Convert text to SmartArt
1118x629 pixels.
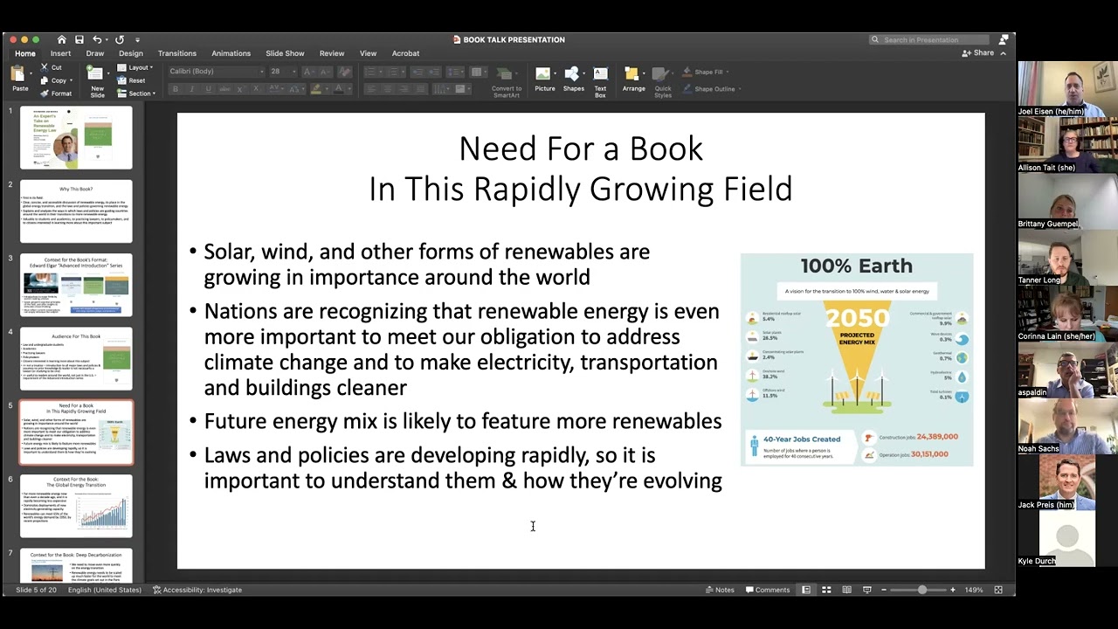pyautogui.click(x=507, y=80)
